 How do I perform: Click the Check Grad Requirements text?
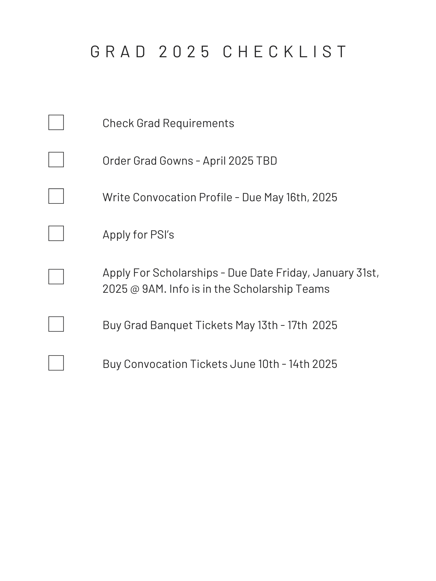pyautogui.click(x=168, y=123)
